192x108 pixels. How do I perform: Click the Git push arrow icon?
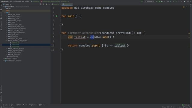[176, 1]
